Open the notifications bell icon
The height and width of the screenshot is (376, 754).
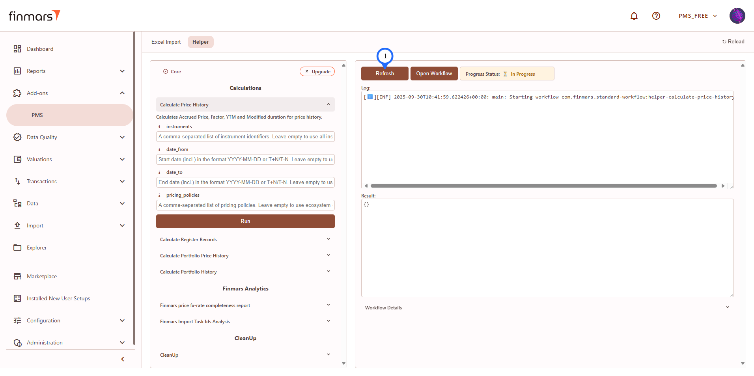coord(634,16)
